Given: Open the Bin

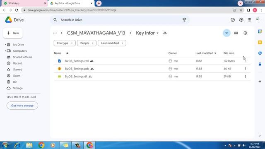Looking at the screenshot, I should (15, 82).
